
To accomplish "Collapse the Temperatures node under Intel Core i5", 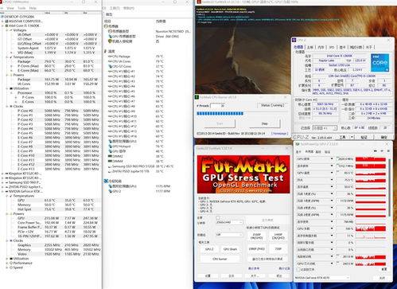I will pos(7,57).
